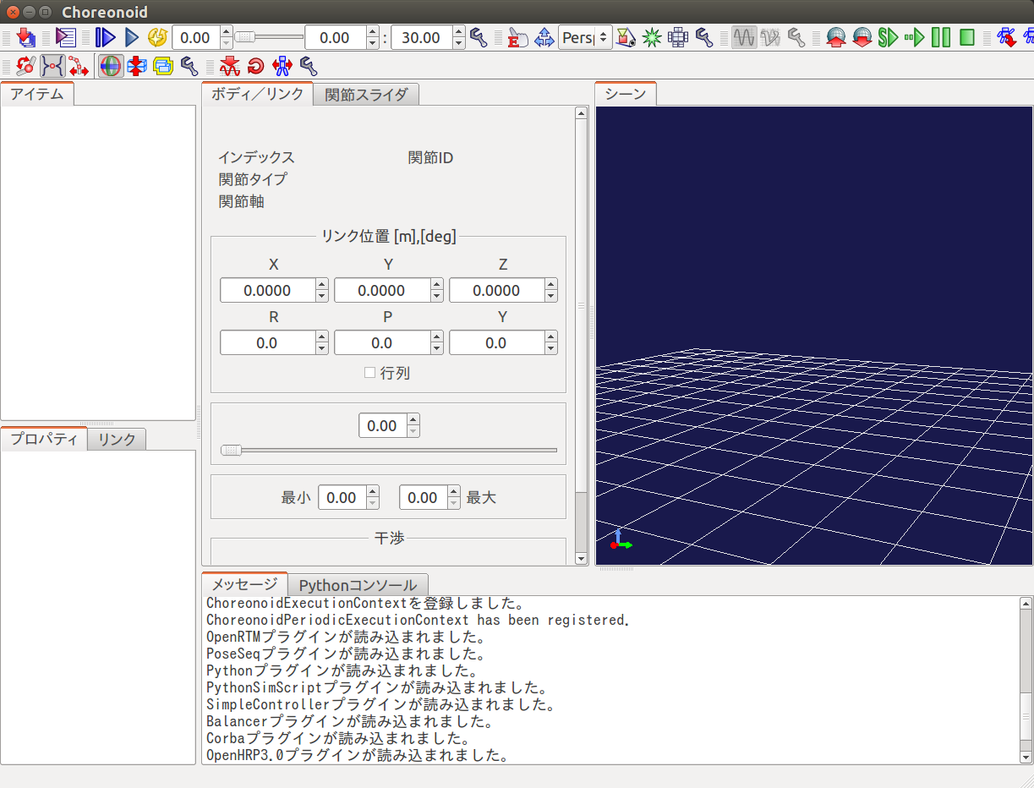Toggle the camera projection cone icon
Viewport: 1034px width, 788px height.
click(626, 37)
